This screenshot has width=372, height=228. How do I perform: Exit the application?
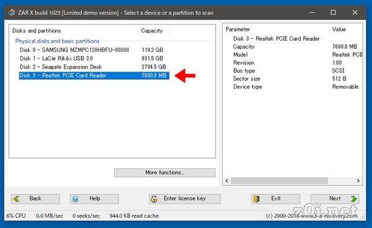click(275, 199)
